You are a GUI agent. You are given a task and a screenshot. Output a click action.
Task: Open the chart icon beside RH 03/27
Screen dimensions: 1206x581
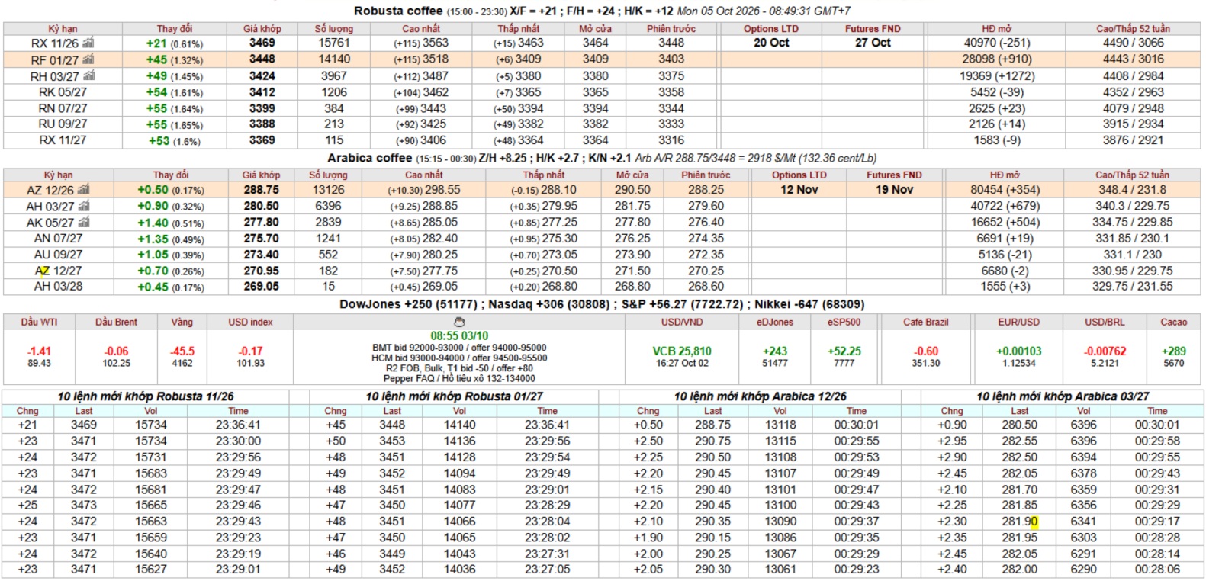coord(88,75)
